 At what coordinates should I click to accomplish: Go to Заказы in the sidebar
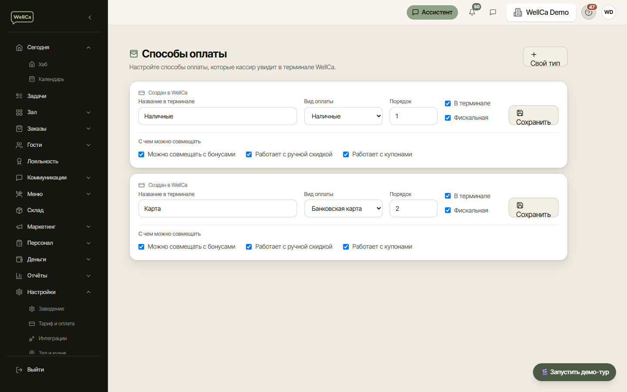point(37,129)
